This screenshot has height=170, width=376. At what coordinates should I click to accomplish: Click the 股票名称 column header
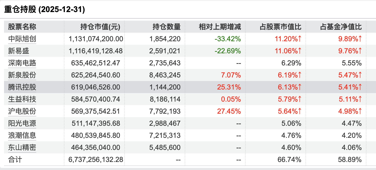point(22,27)
